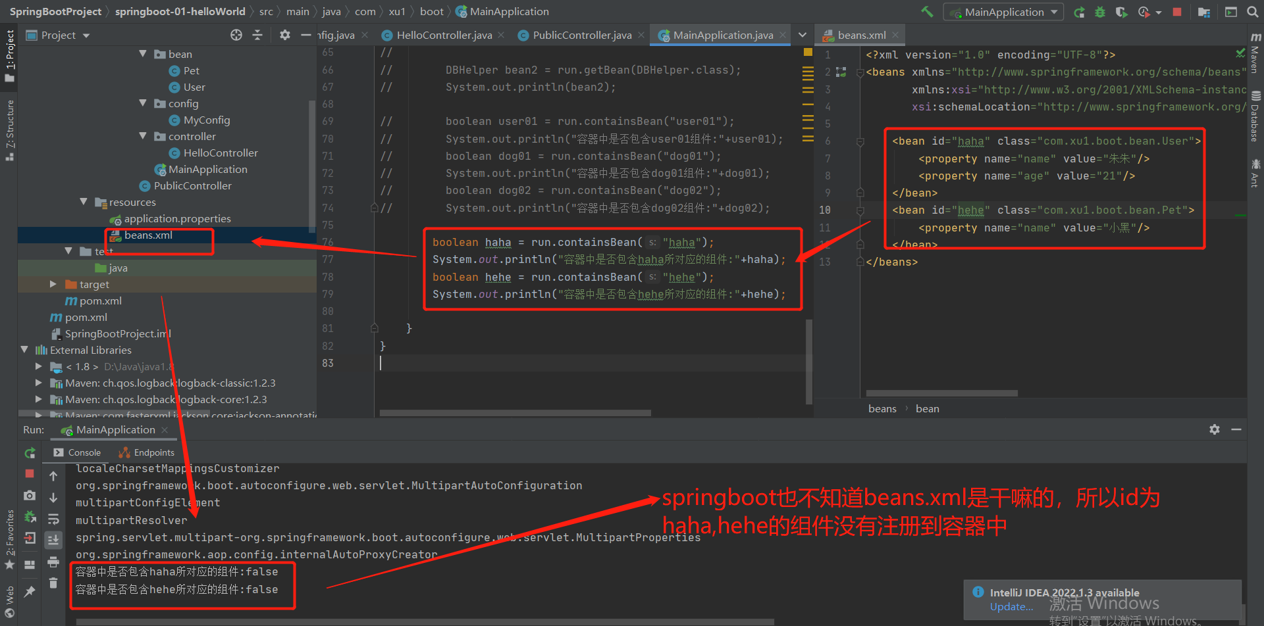The height and width of the screenshot is (626, 1264).
Task: Toggle the 1: Project sidebar button
Action: point(9,55)
